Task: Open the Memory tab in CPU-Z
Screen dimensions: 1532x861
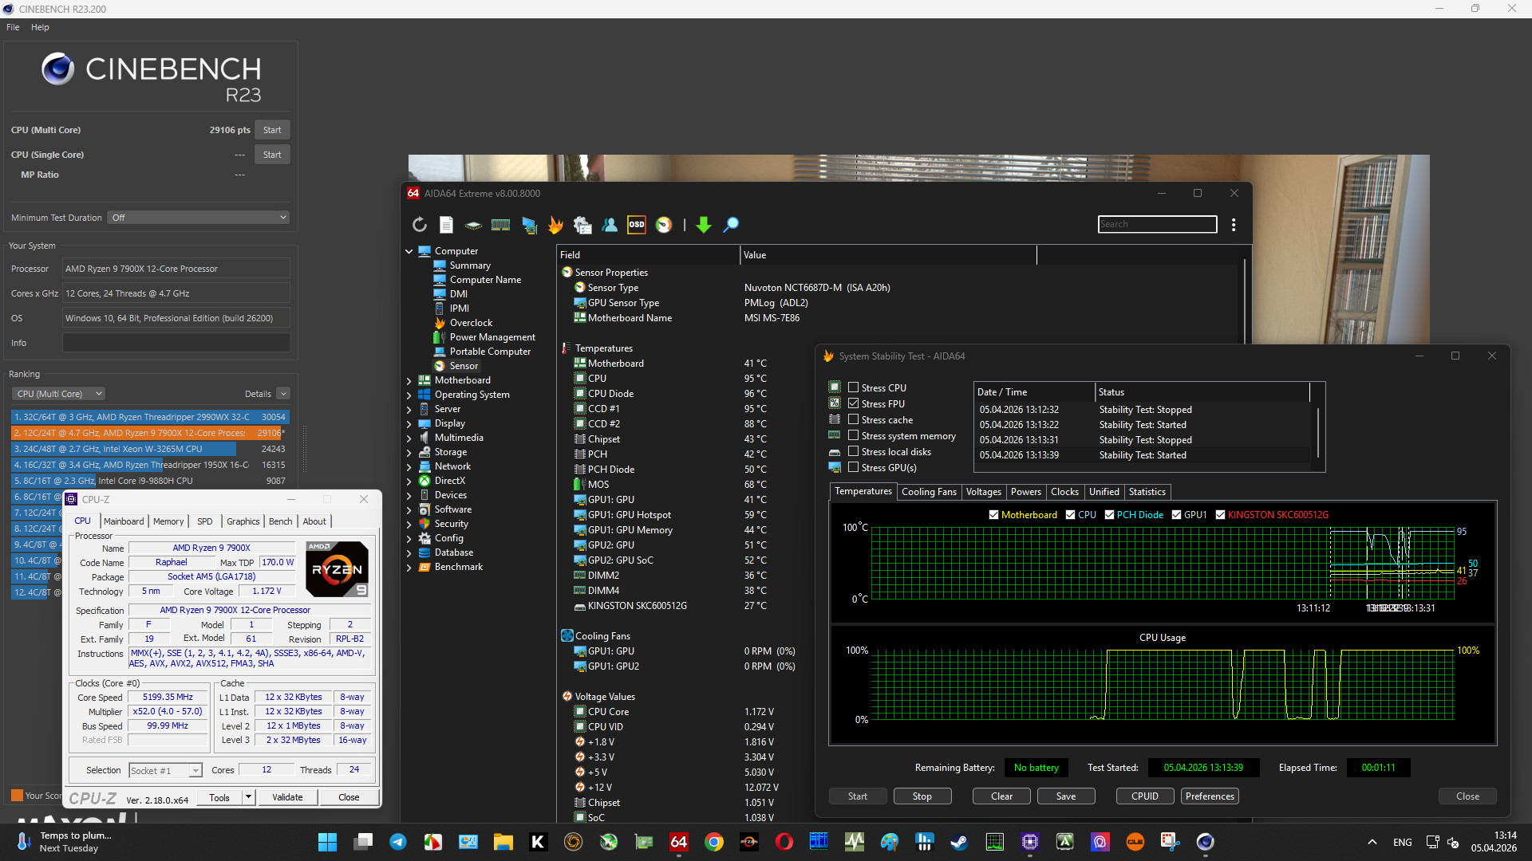Action: pos(168,521)
